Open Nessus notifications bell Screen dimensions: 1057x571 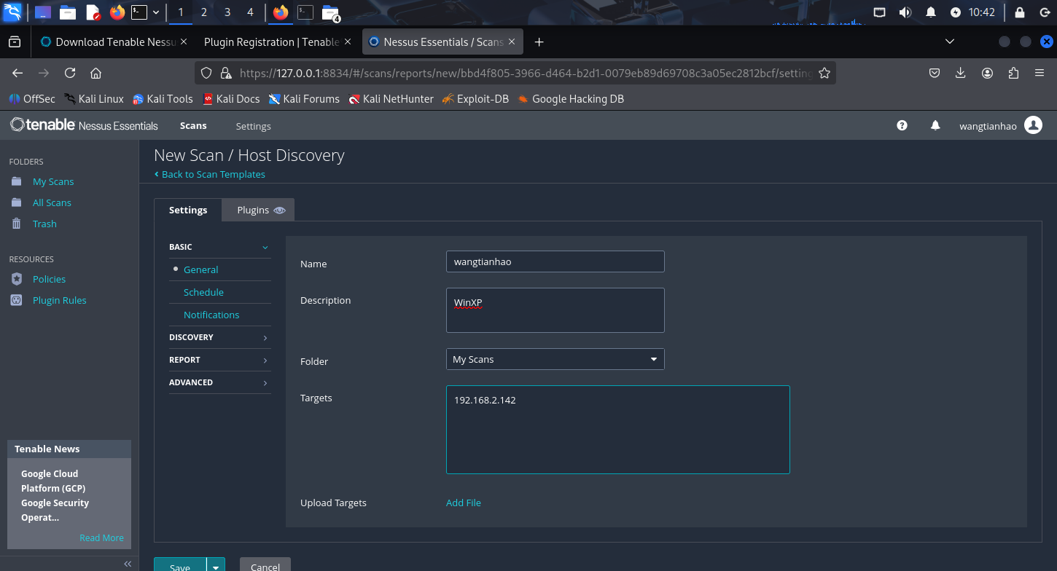[x=935, y=125]
